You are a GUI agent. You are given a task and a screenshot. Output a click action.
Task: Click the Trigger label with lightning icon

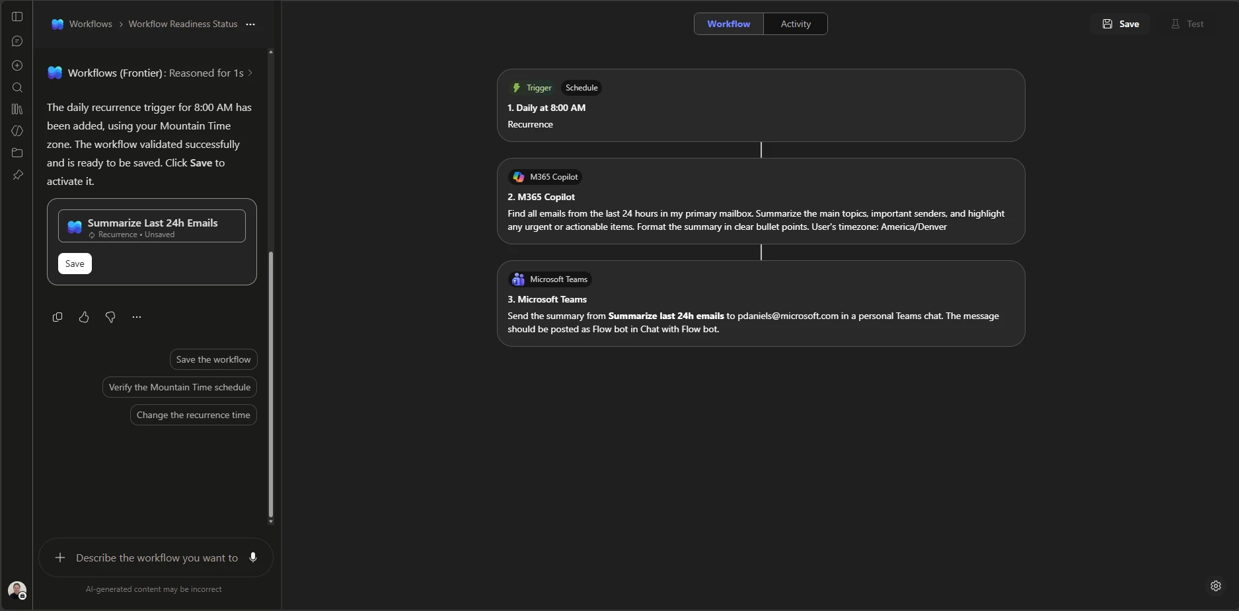(x=533, y=88)
